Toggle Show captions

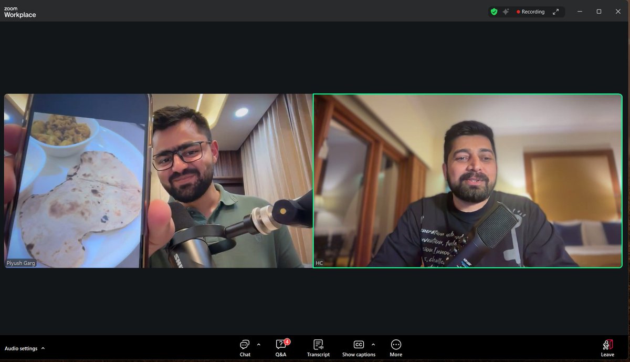point(359,348)
